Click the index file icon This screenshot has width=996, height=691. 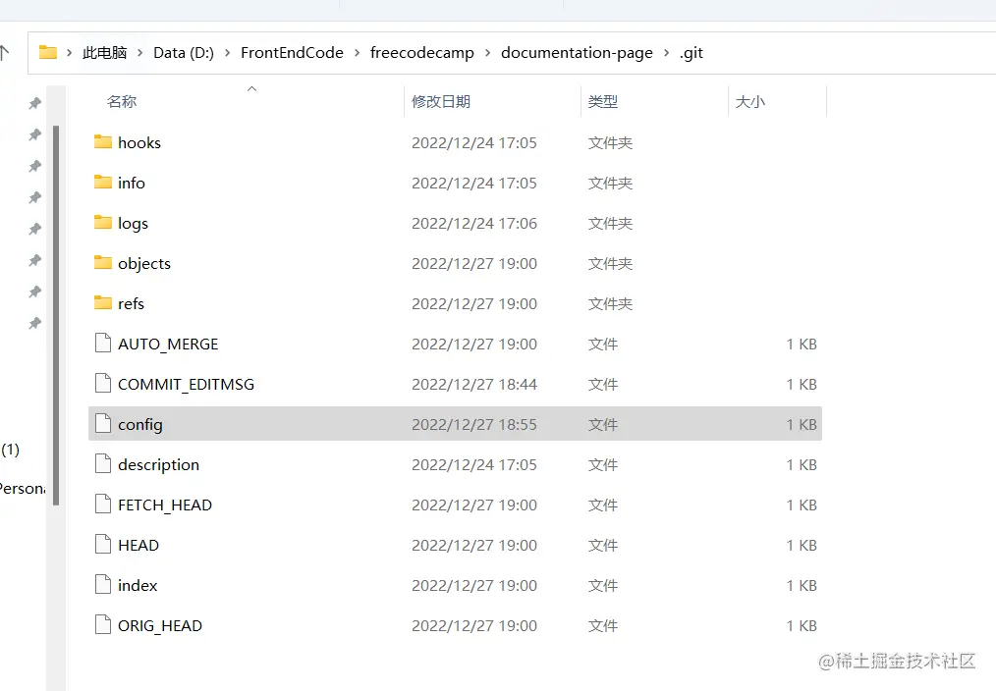(103, 584)
